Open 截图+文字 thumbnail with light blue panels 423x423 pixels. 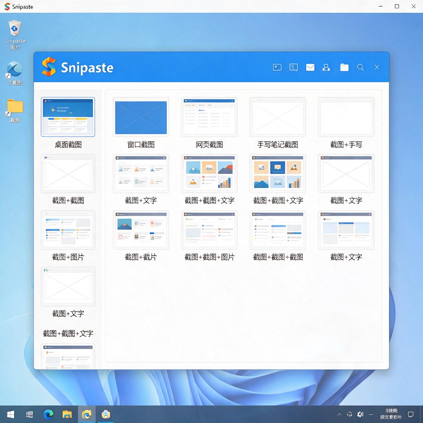[346, 230]
